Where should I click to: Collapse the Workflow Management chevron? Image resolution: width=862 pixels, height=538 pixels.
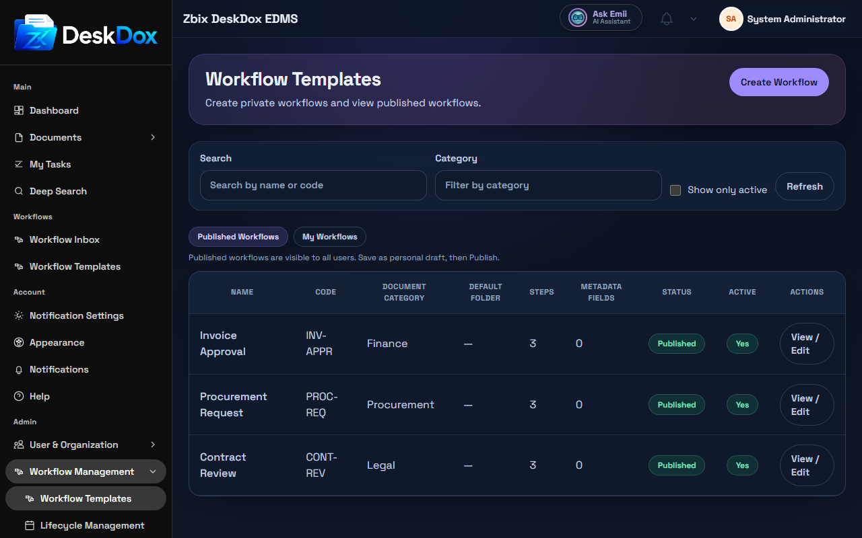click(153, 471)
